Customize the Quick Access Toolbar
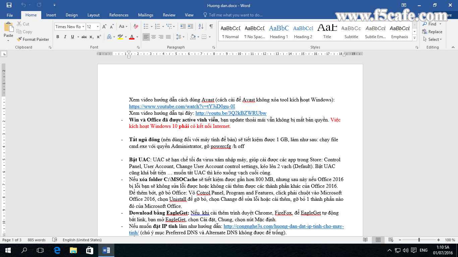458x257 pixels. coord(55,5)
